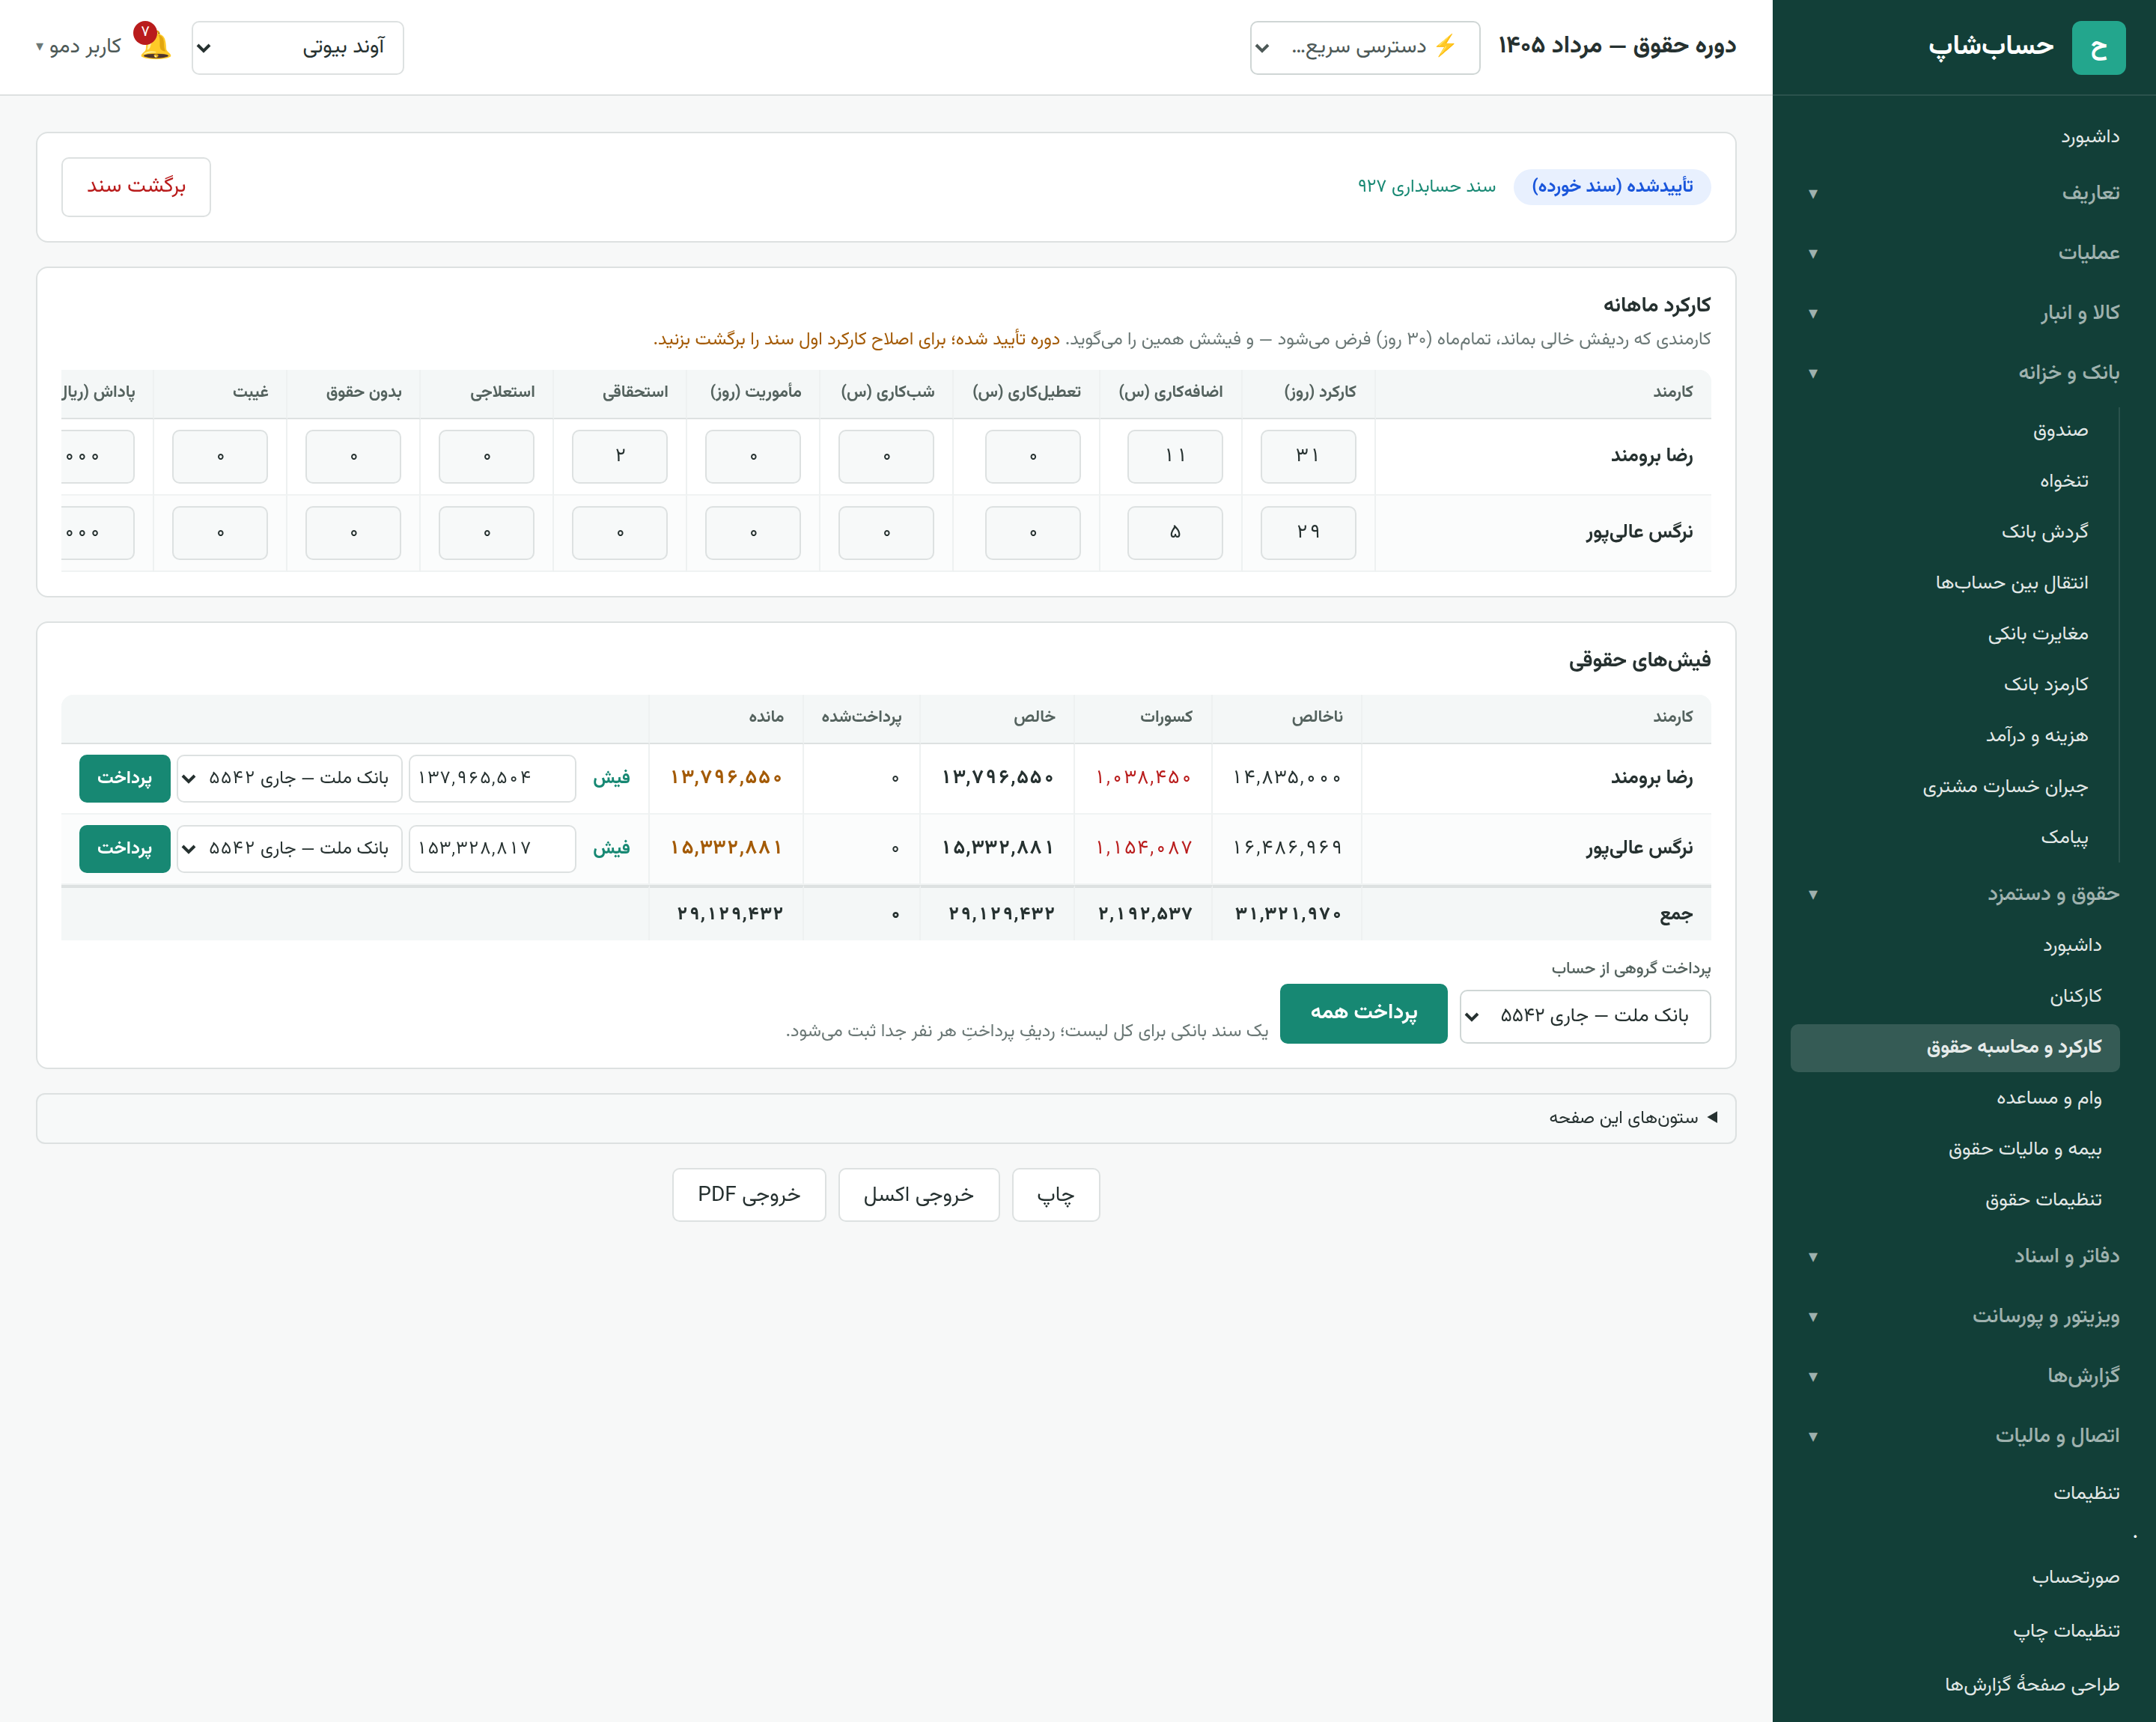Image resolution: width=2156 pixels, height=1722 pixels.
Task: Open انتقال بین حساب‌ها in the sidebar
Action: tap(2011, 583)
